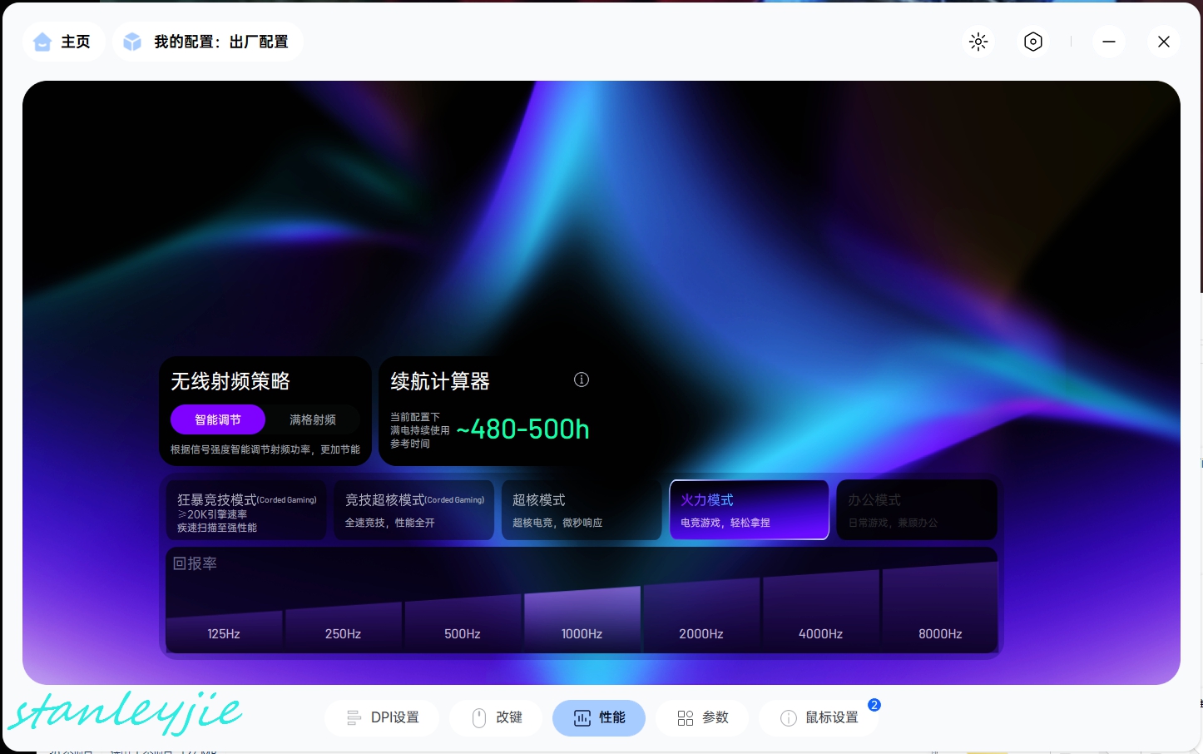1203x754 pixels.
Task: Click battery calculator info icon
Action: (582, 379)
